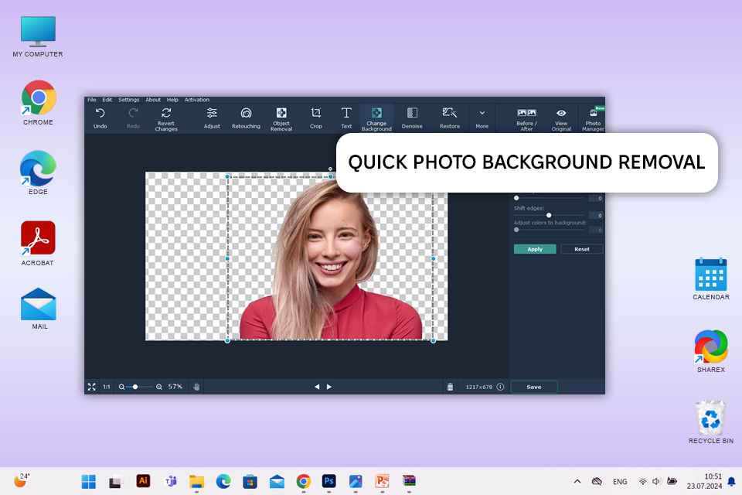Image resolution: width=742 pixels, height=495 pixels.
Task: Click the zoom in magnifier icon
Action: coord(159,387)
